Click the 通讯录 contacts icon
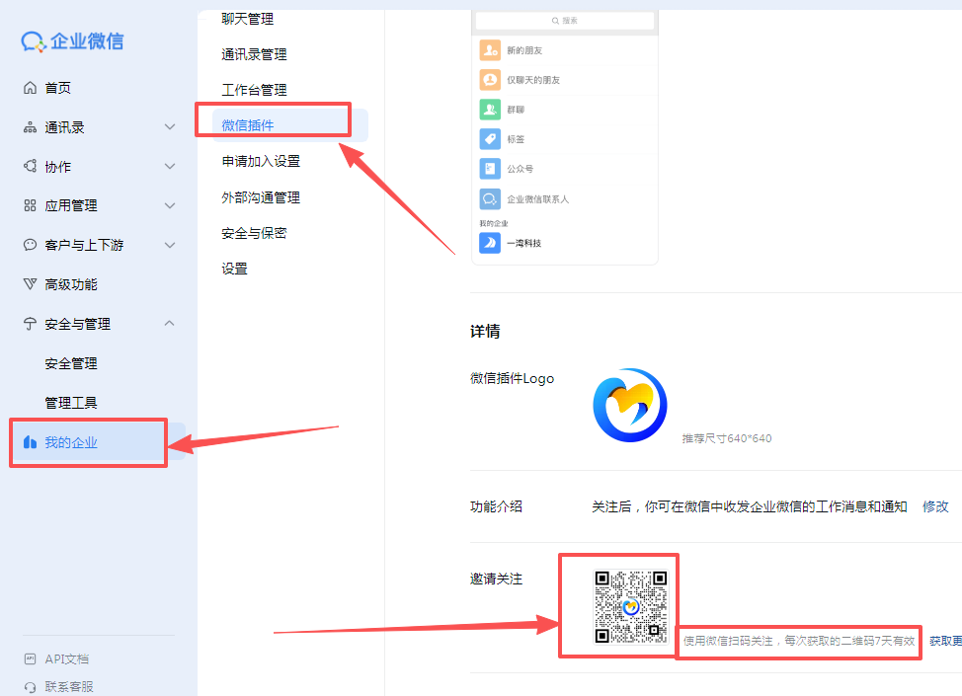 [x=28, y=126]
